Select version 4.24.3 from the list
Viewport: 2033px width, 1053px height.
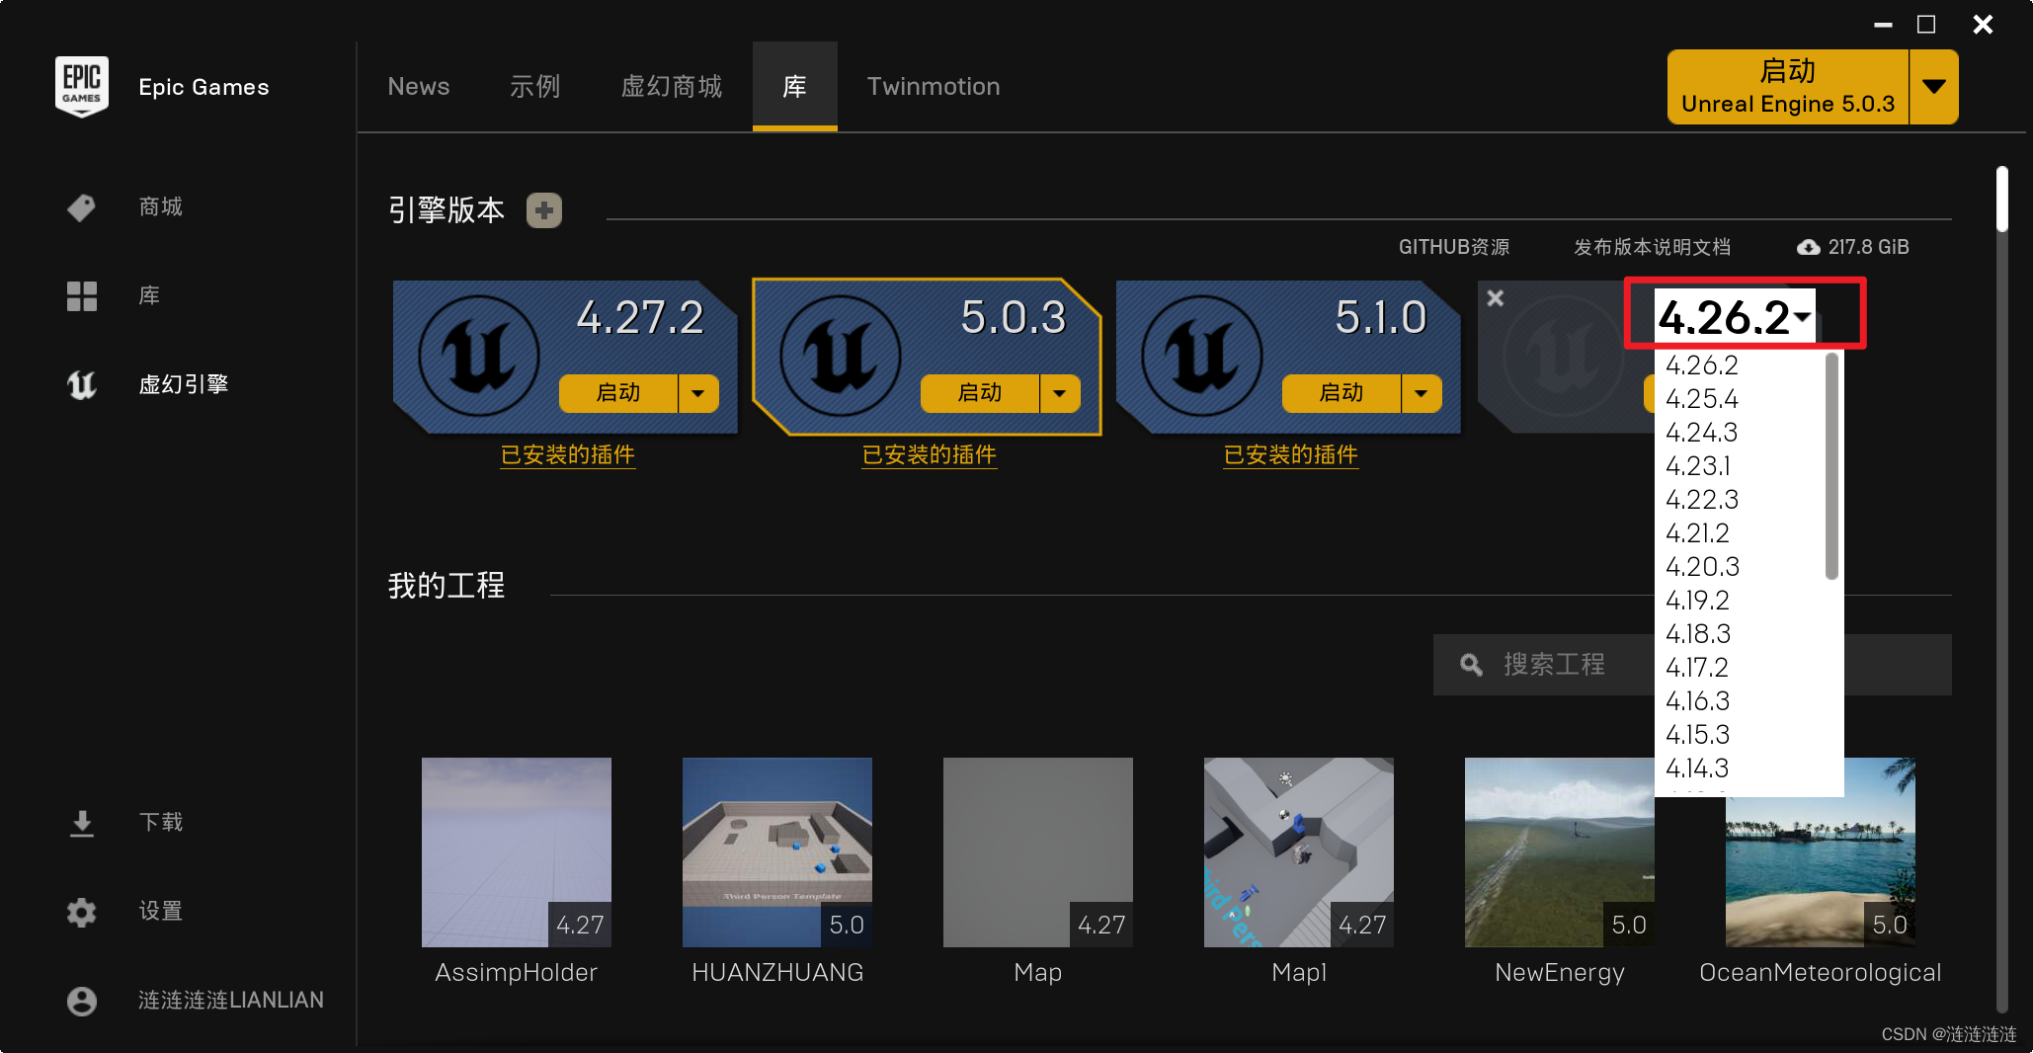(1702, 433)
